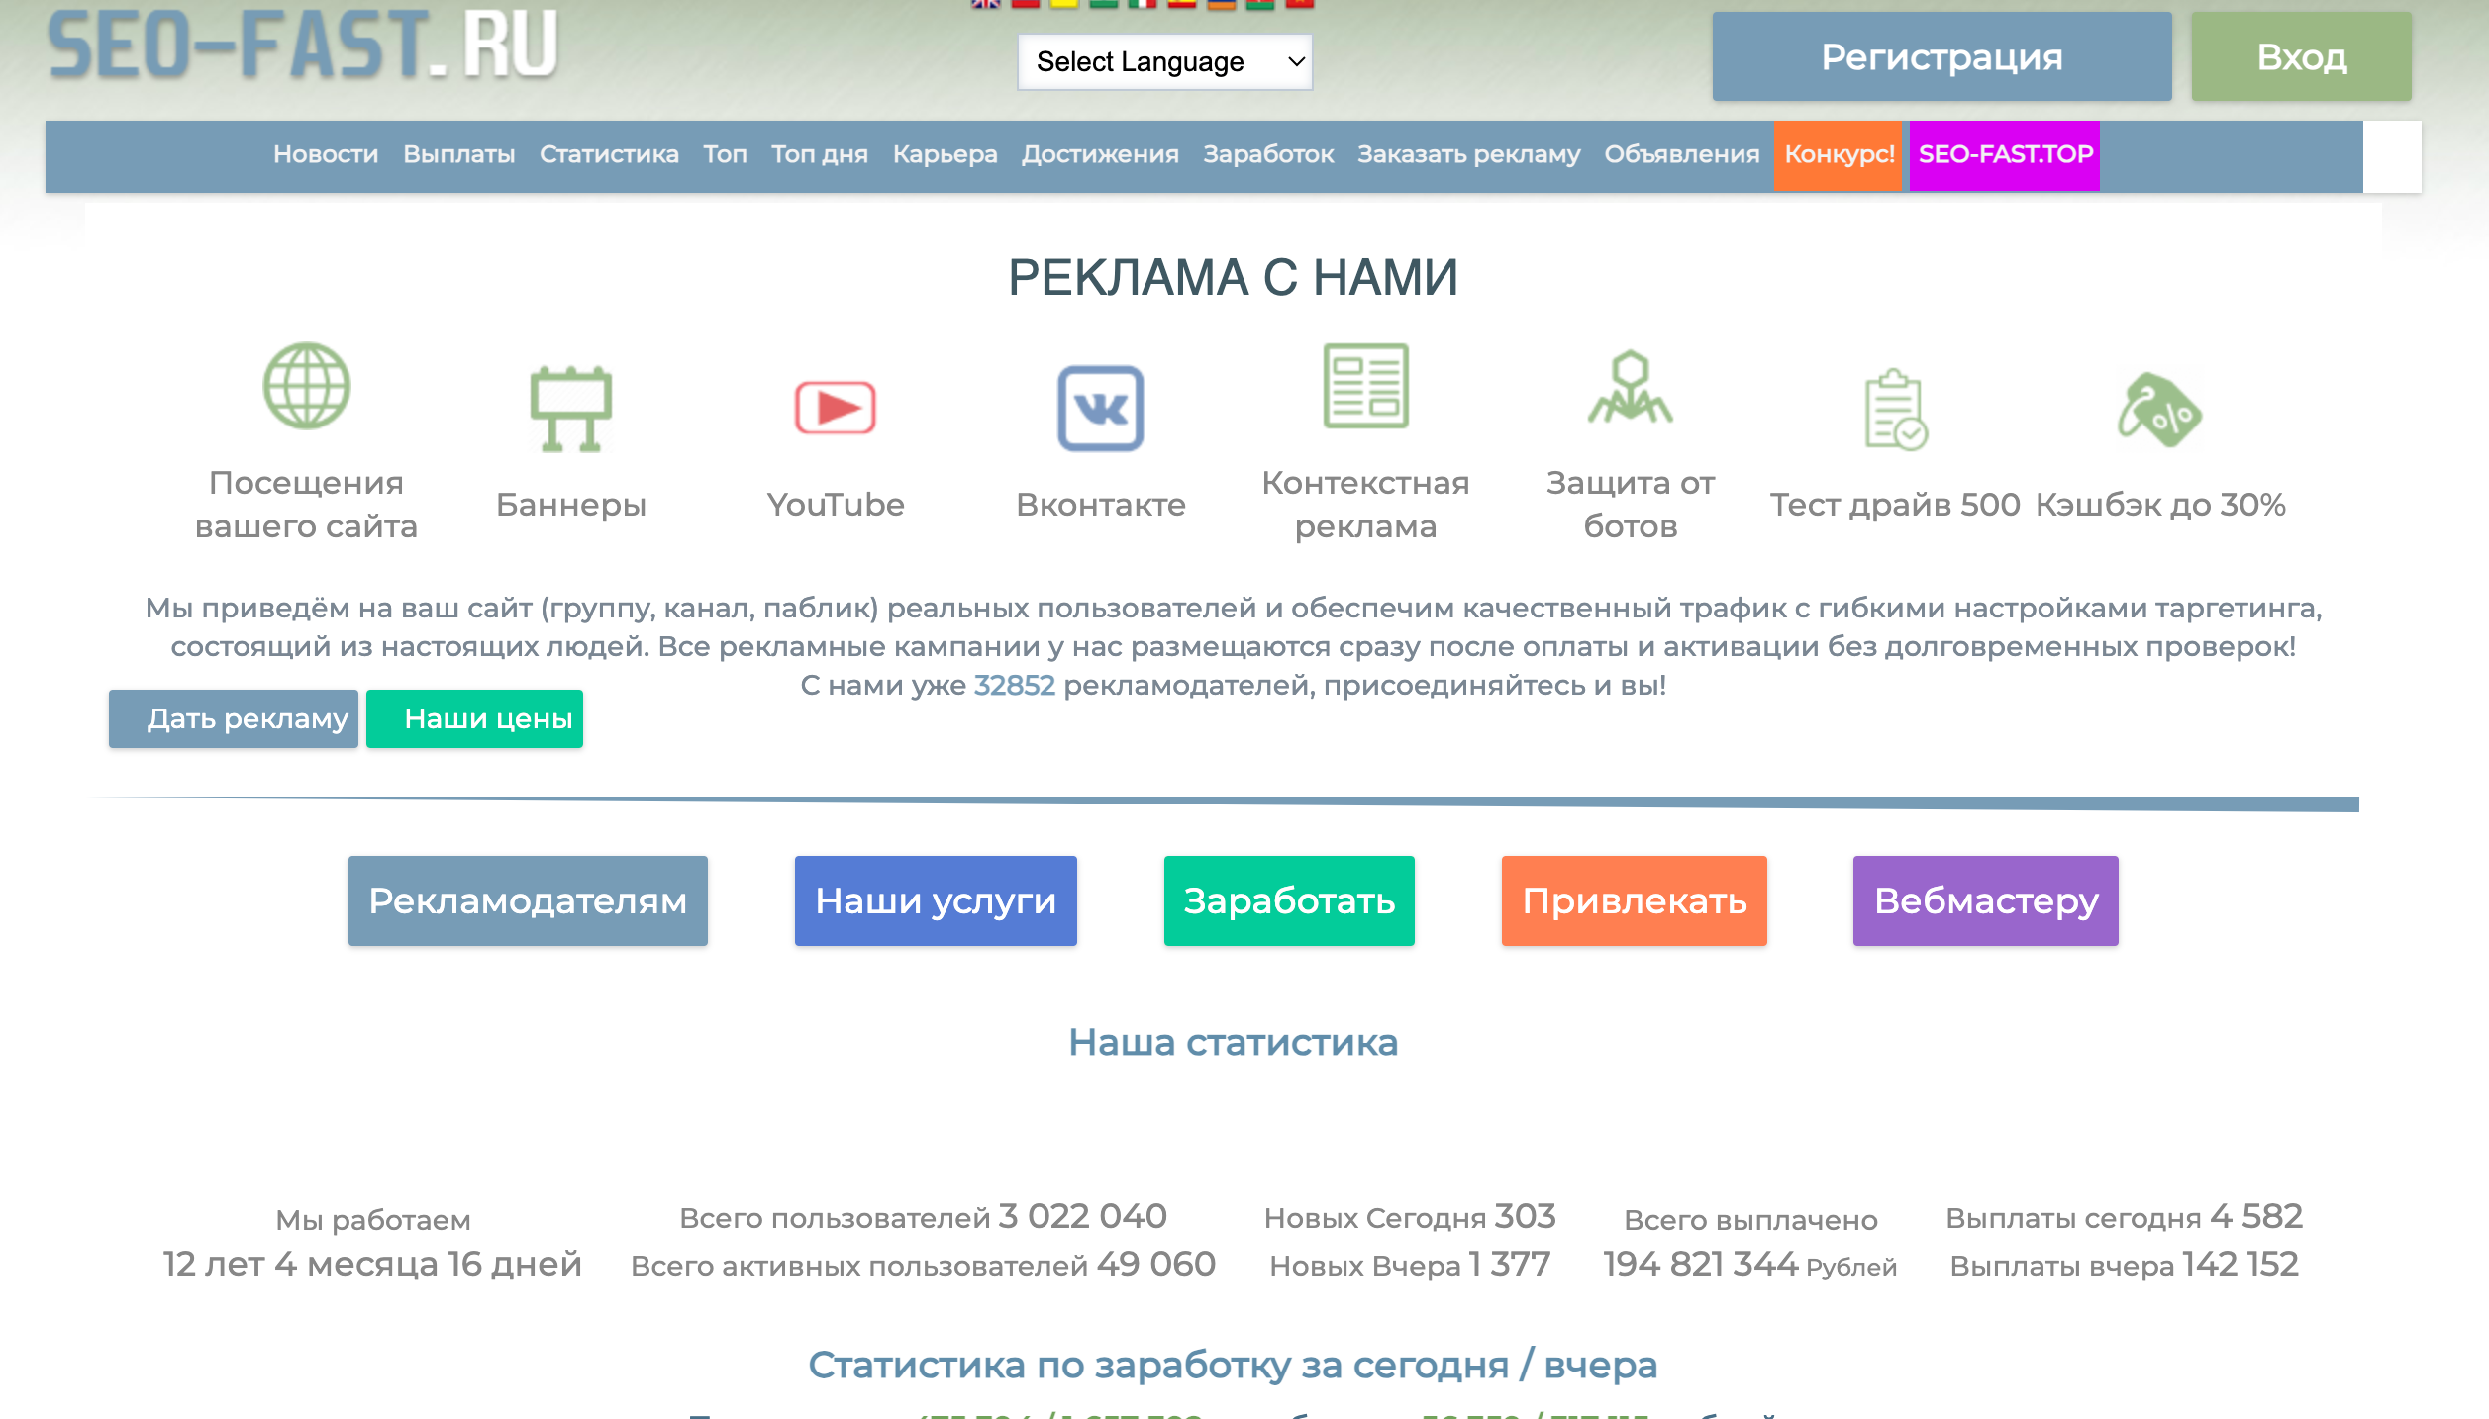Open the Карьера menu item
This screenshot has height=1419, width=2489.
coord(945,154)
